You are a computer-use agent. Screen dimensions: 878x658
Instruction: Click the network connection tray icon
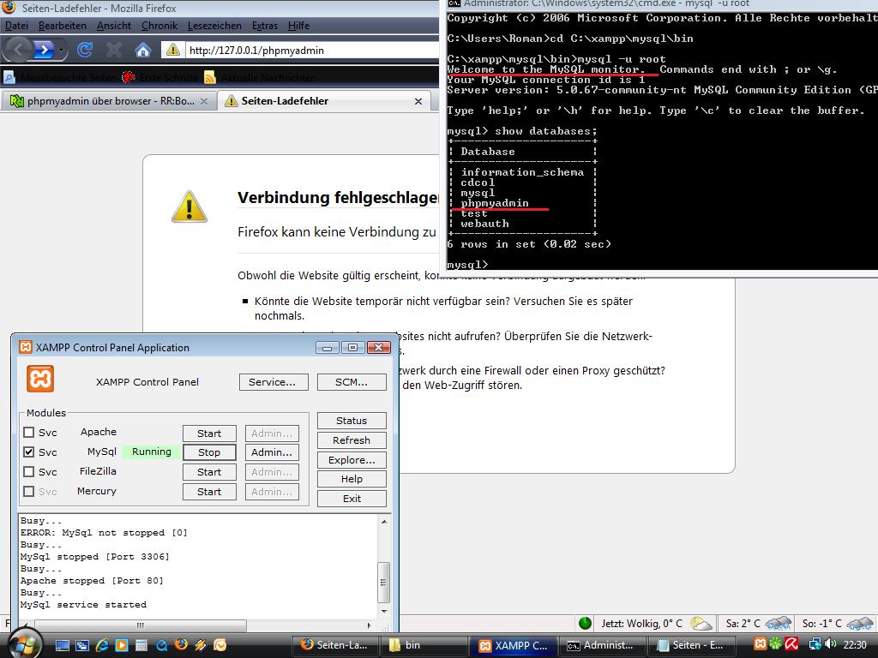click(815, 644)
